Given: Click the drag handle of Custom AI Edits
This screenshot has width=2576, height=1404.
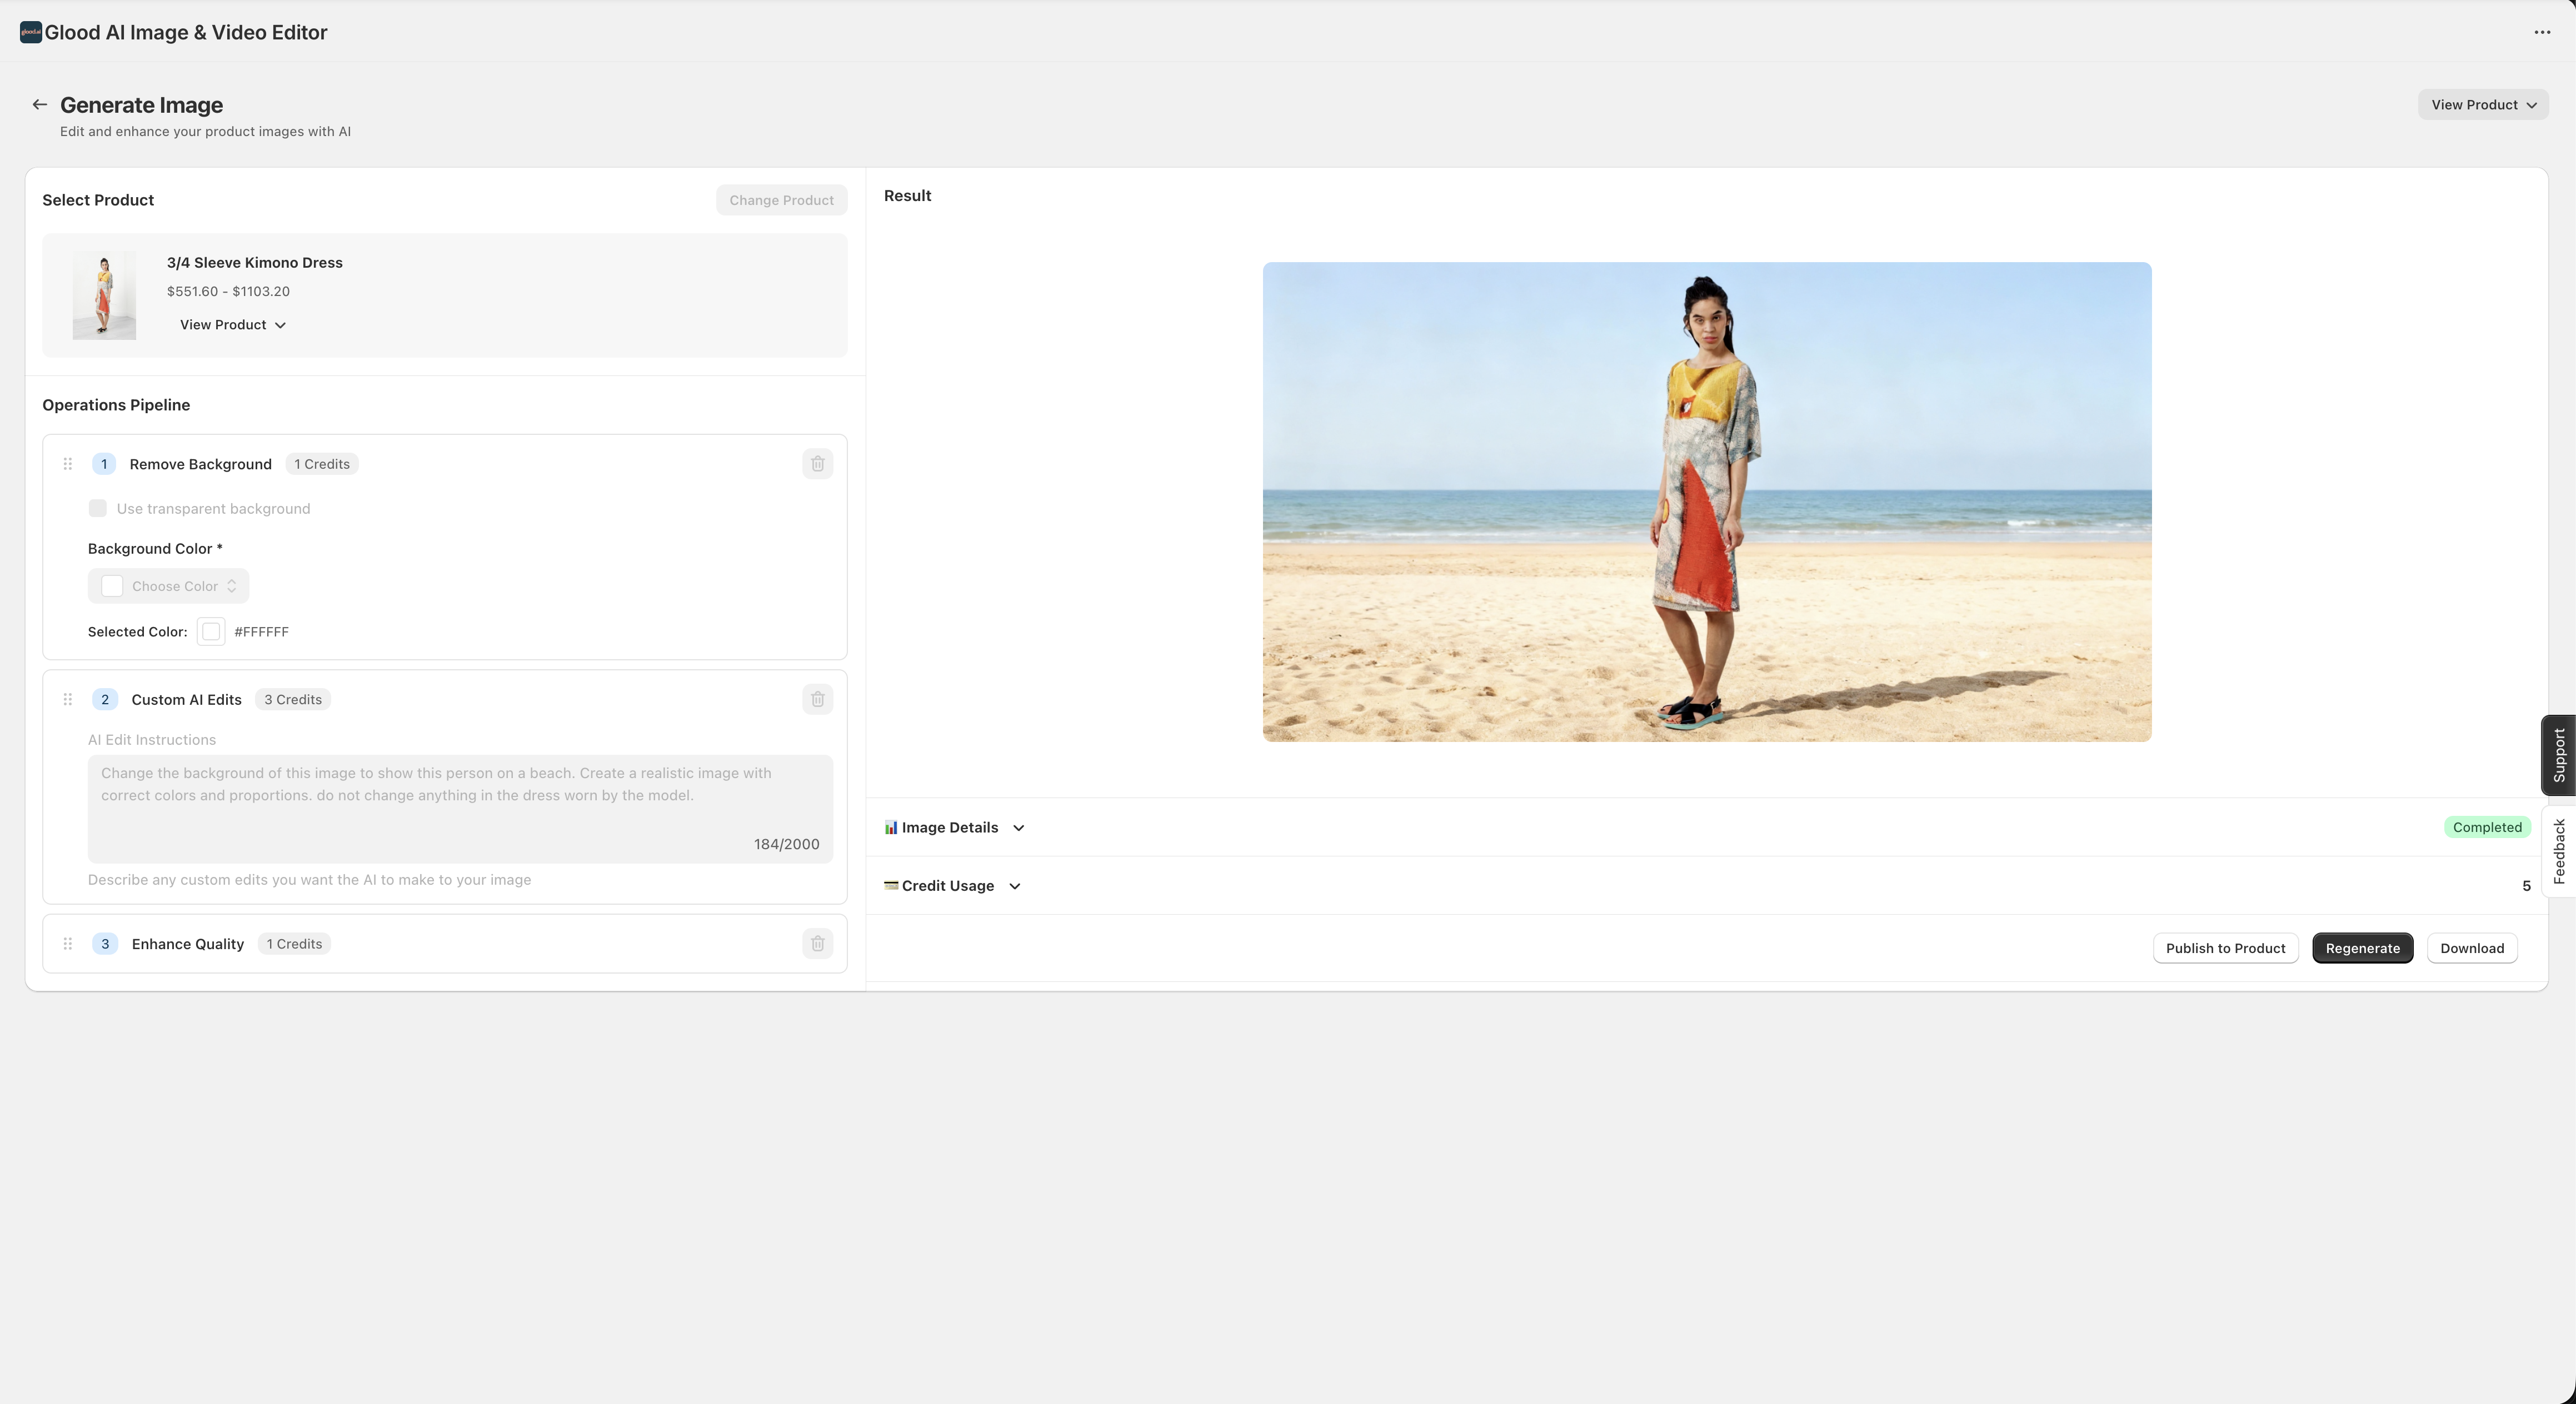Looking at the screenshot, I should (68, 700).
